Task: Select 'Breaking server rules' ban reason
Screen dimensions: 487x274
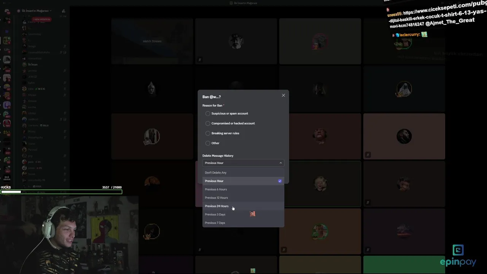Action: 223,133
